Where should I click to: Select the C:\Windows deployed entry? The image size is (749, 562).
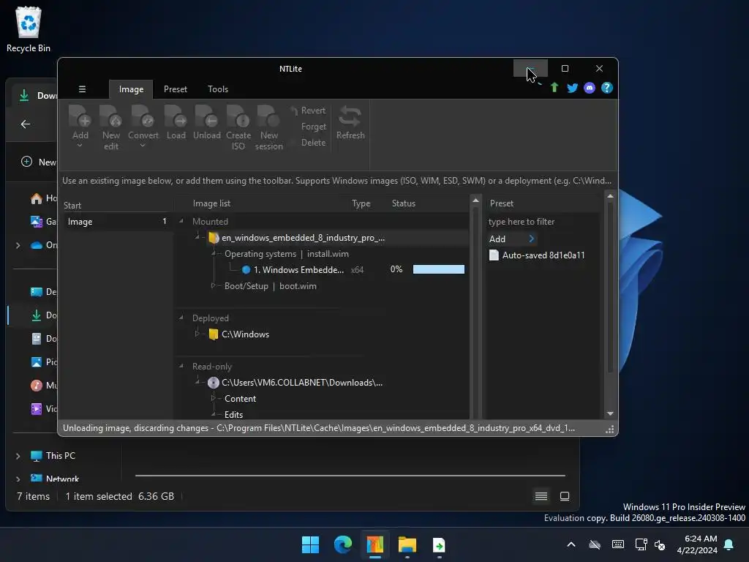[245, 334]
